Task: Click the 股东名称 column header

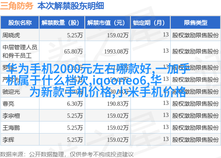Action: (x=20, y=22)
